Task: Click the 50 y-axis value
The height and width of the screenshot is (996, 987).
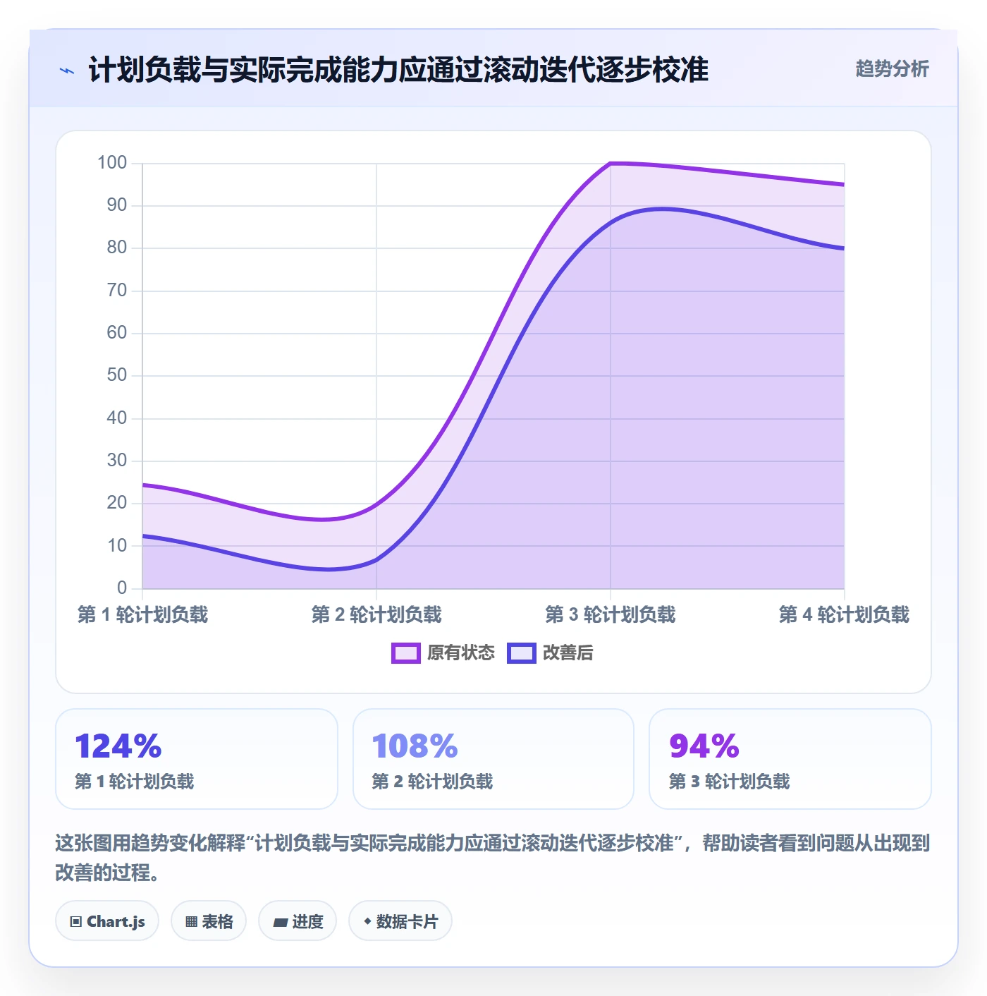Action: pyautogui.click(x=117, y=375)
